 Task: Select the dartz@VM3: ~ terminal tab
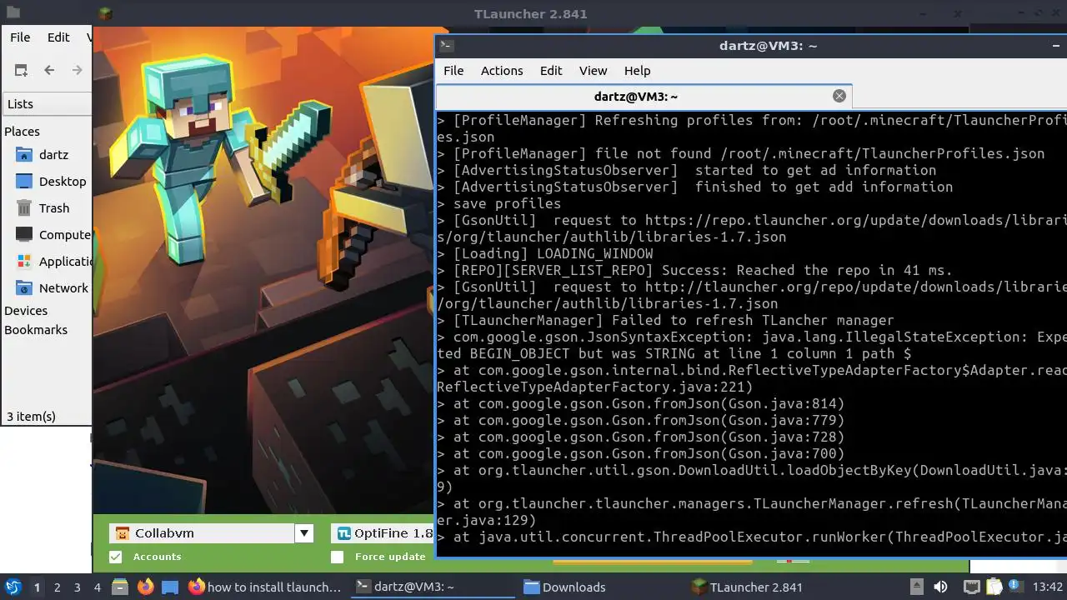644,96
